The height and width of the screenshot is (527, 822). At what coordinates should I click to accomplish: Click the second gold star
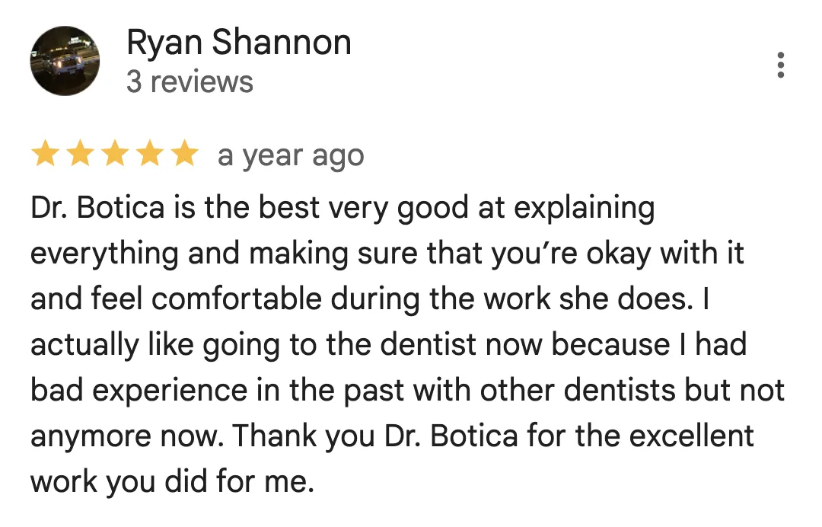80,154
